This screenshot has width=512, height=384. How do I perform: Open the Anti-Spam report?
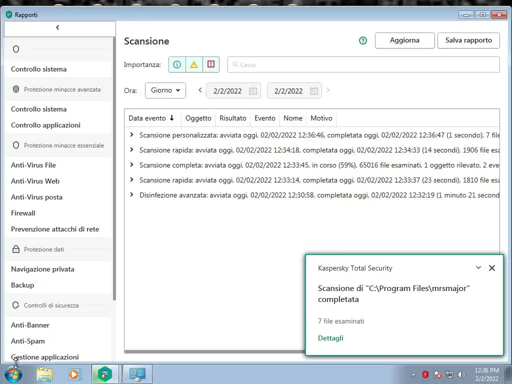point(28,341)
